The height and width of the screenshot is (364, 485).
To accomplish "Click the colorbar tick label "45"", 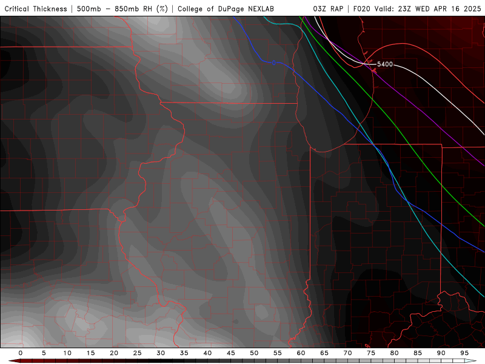I will tap(231, 353).
